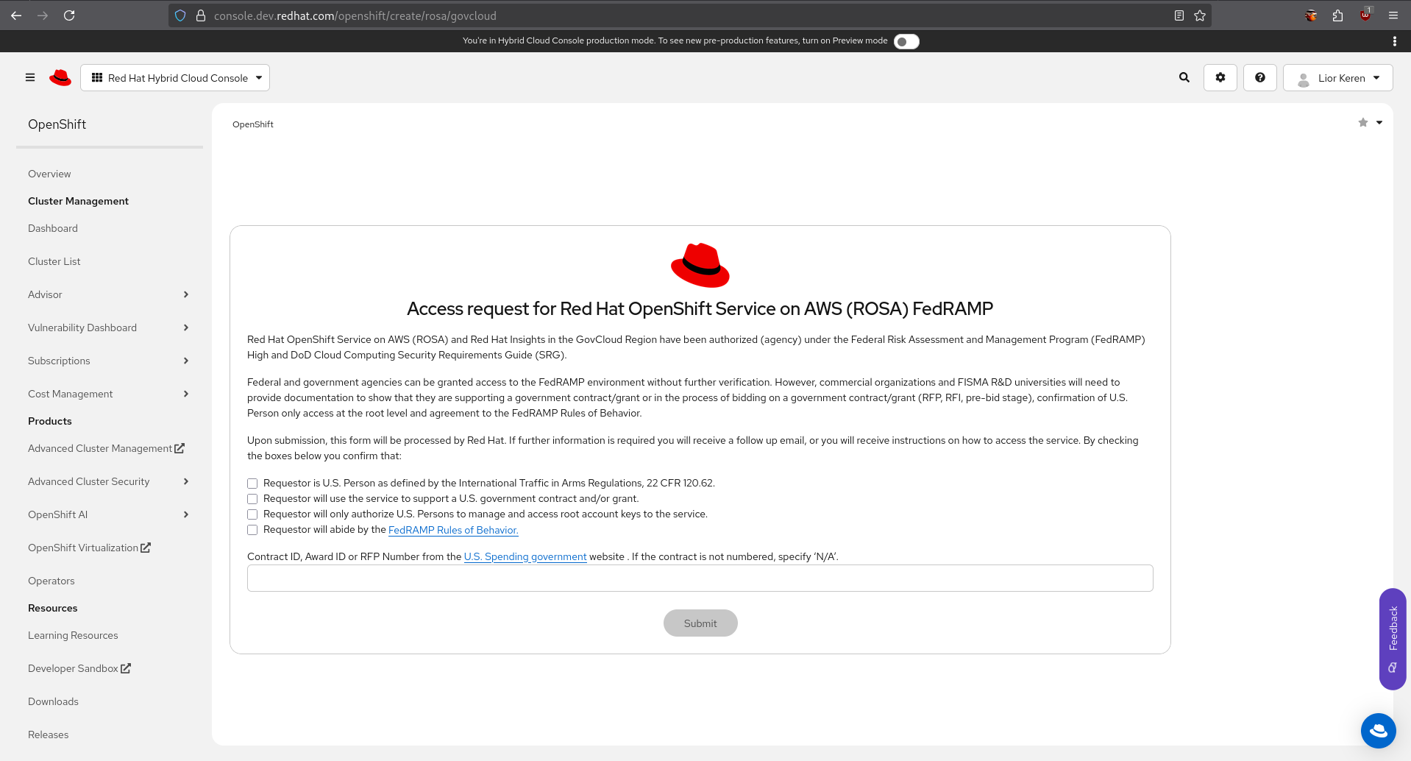This screenshot has width=1411, height=761.
Task: Expand the OpenShift AI section
Action: tap(109, 514)
